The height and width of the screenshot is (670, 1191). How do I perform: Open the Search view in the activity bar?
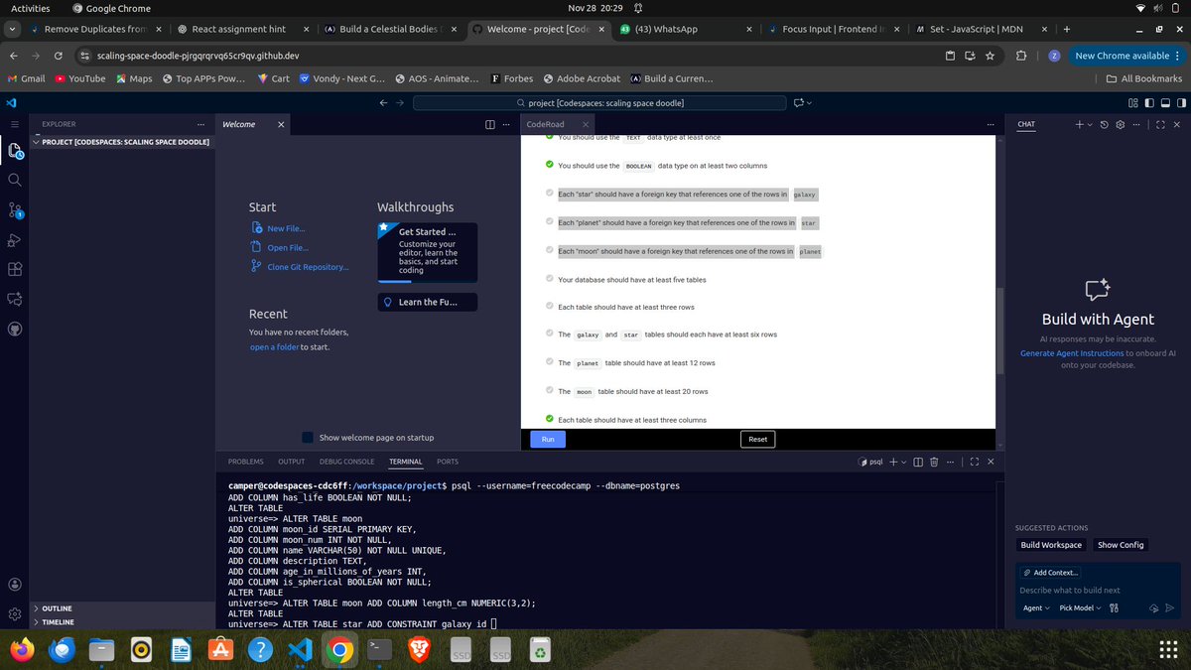pyautogui.click(x=14, y=180)
